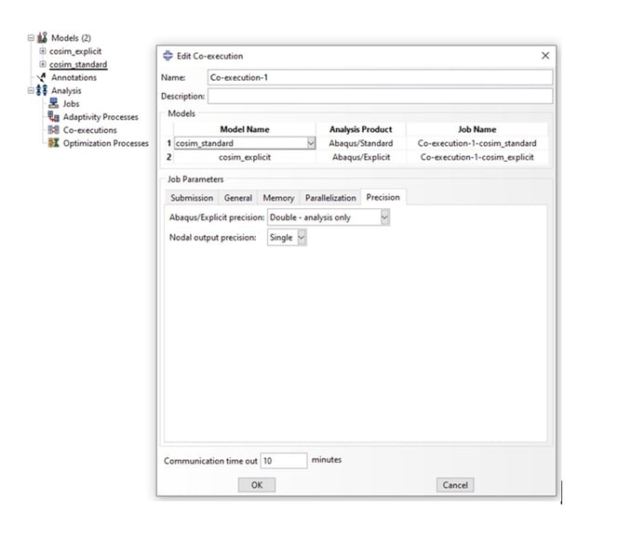Select Optimization Processes in the tree
Image resolution: width=631 pixels, height=538 pixels.
106,143
